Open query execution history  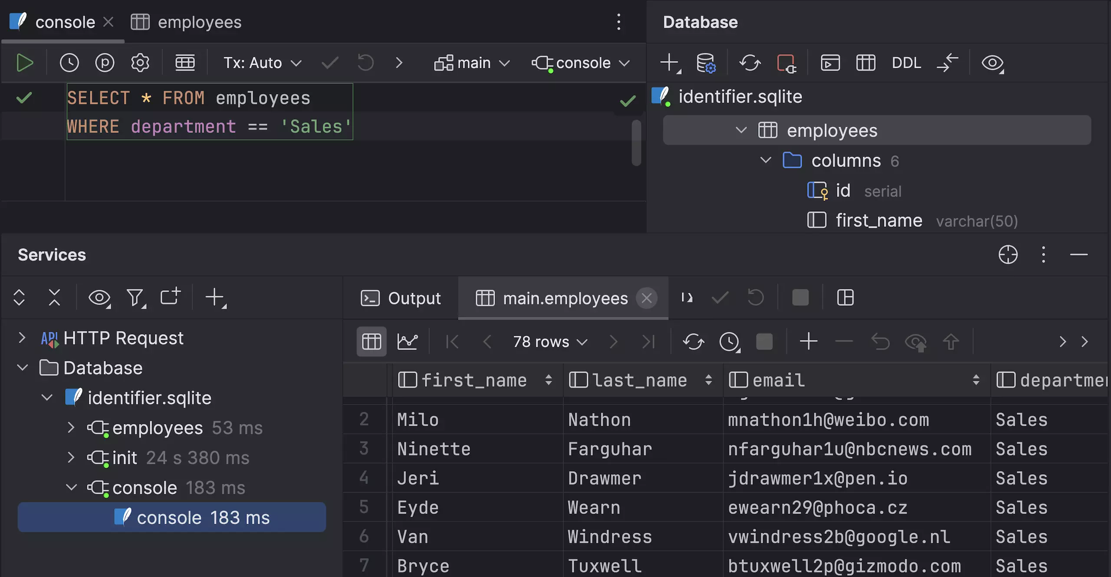pos(69,62)
